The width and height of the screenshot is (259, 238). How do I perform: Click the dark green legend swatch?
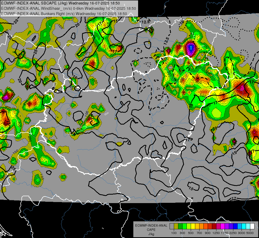click(180, 226)
